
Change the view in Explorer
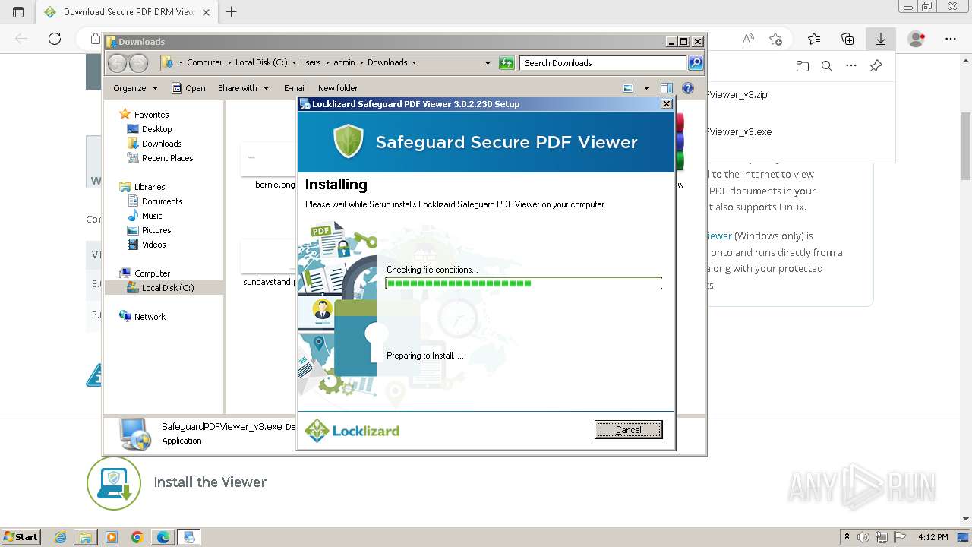pos(629,88)
